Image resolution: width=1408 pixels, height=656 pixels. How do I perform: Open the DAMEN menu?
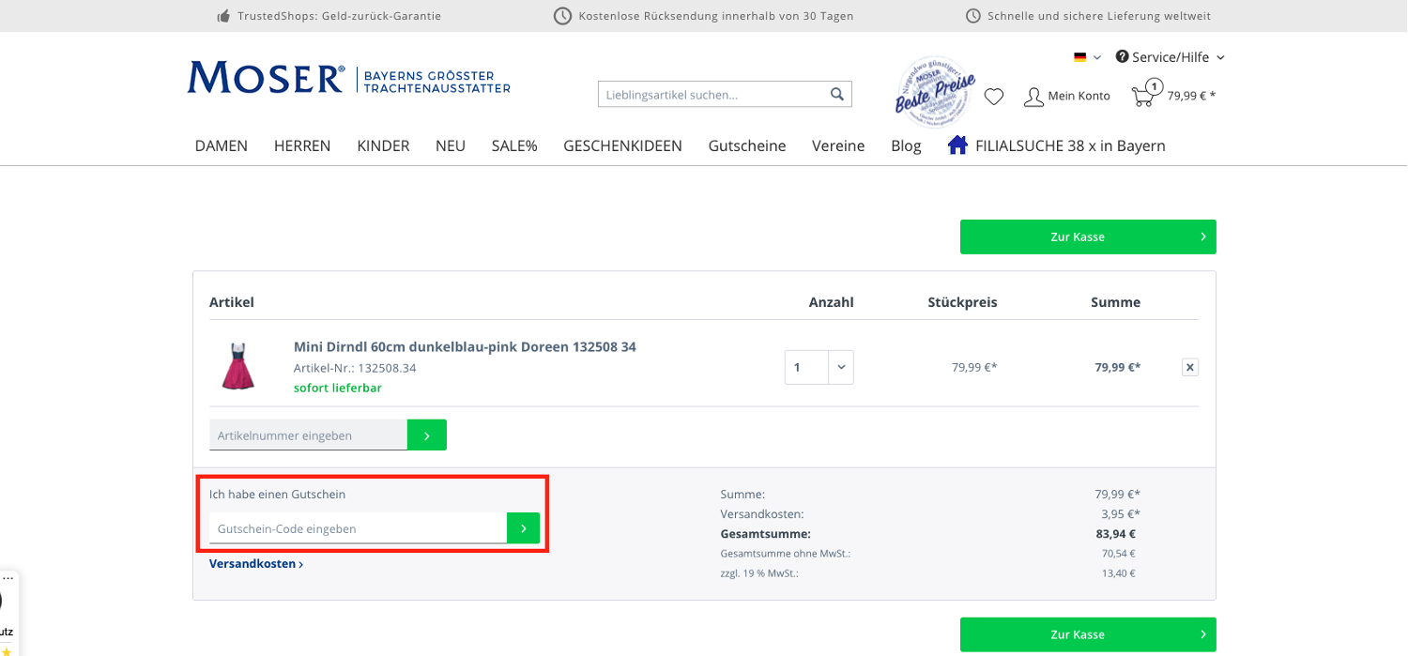pyautogui.click(x=222, y=145)
